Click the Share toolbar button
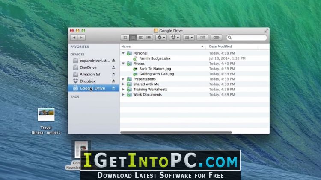321x180 pixels. tap(202, 38)
